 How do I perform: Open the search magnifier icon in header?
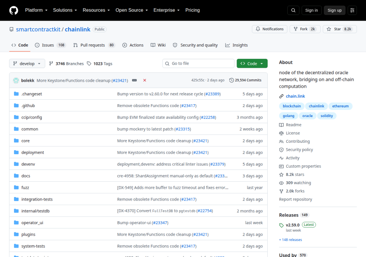click(293, 10)
